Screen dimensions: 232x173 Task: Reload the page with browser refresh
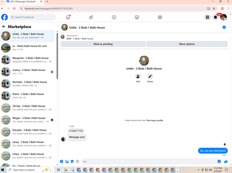(x=14, y=9)
